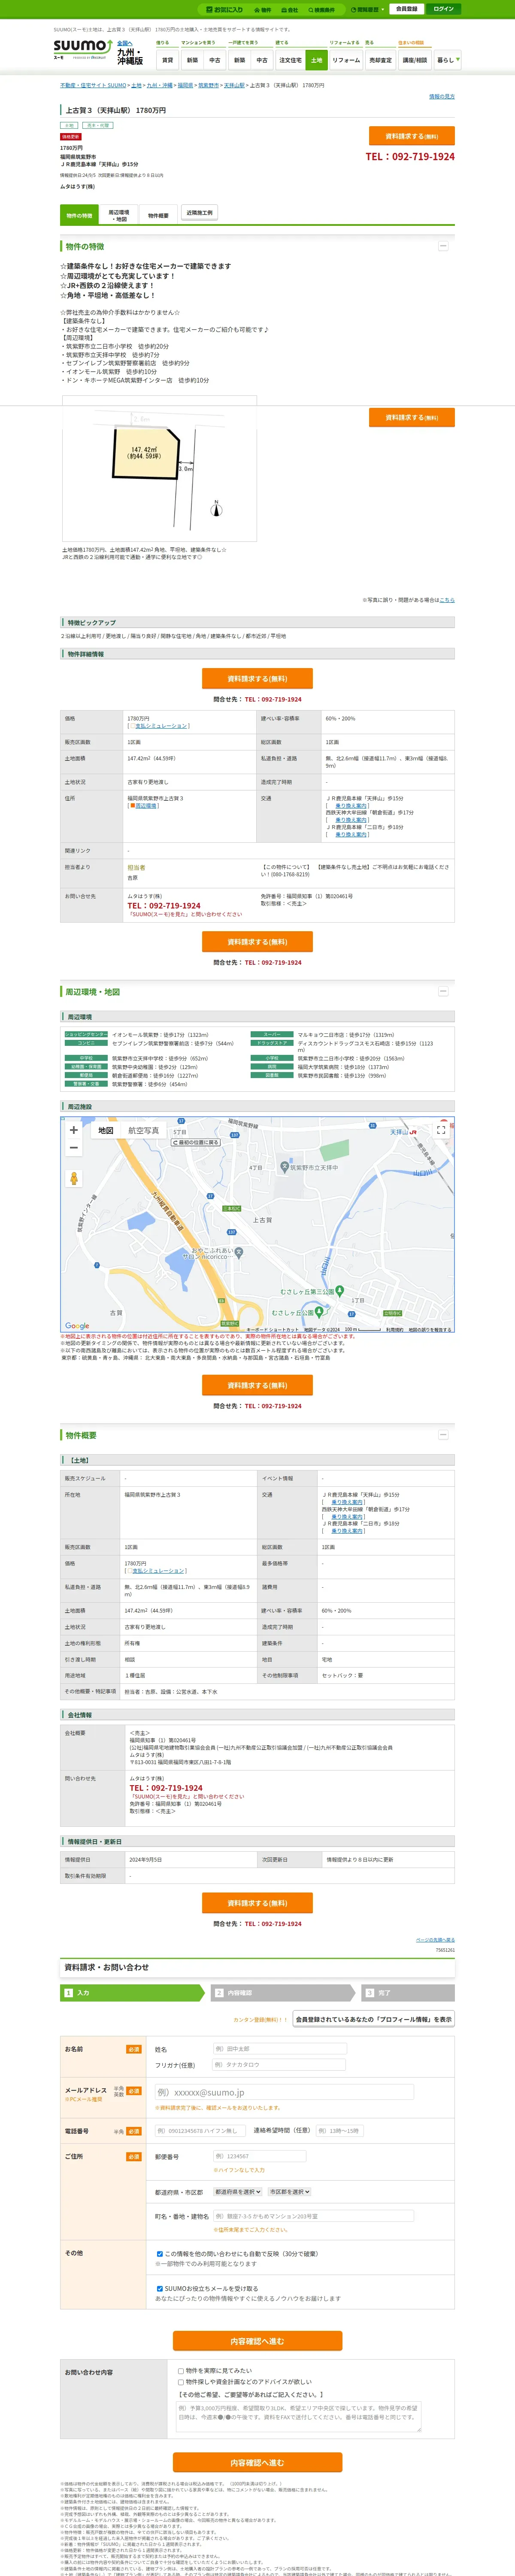Select Street View pegman icon
Viewport: 515px width, 2576px height.
73,1178
